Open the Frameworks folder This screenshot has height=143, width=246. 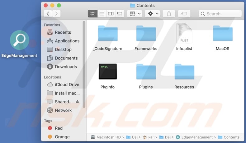pos(146,34)
